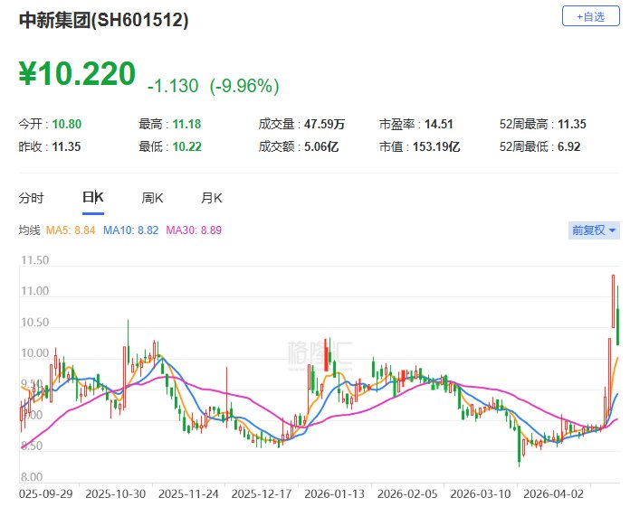The height and width of the screenshot is (507, 630).
Task: Open the 前复权 dropdown
Action: (594, 230)
